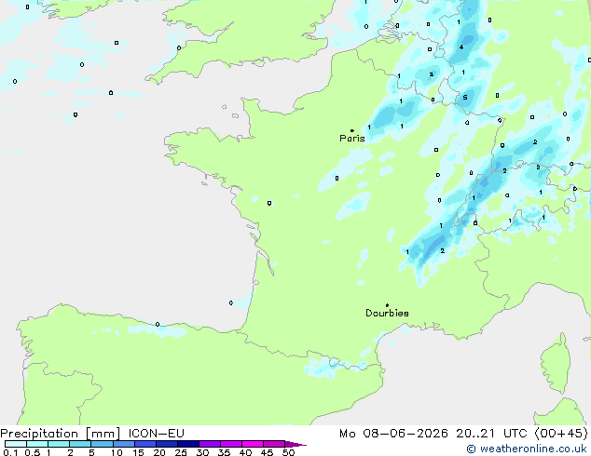This screenshot has height=456, width=591.
Task: Pick the 5 mm light blue legend swatch
Action: [x=102, y=444]
